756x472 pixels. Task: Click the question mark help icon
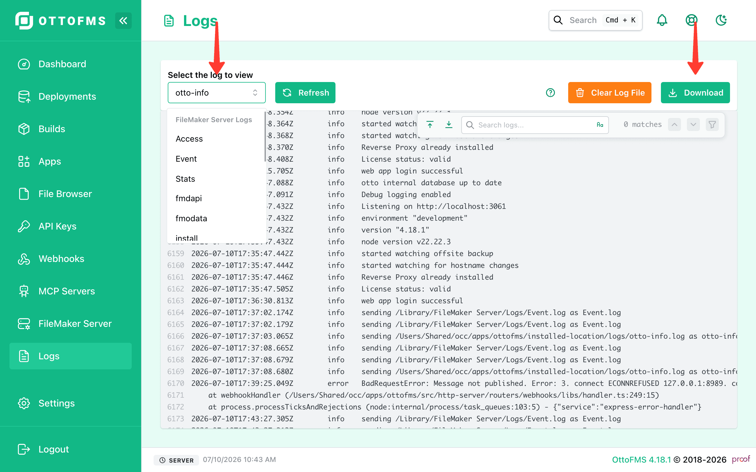tap(550, 93)
